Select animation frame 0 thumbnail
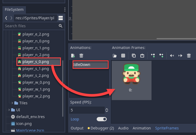The height and width of the screenshot is (135, 196). (x=131, y=80)
